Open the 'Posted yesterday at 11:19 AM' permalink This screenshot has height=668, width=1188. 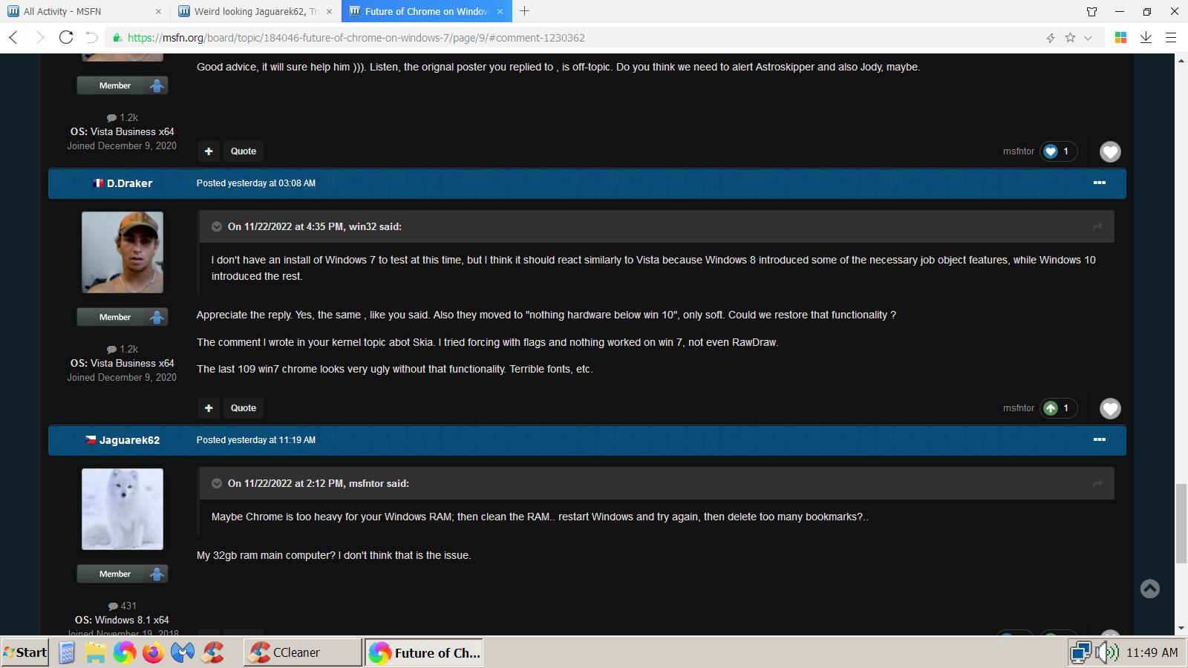(256, 440)
